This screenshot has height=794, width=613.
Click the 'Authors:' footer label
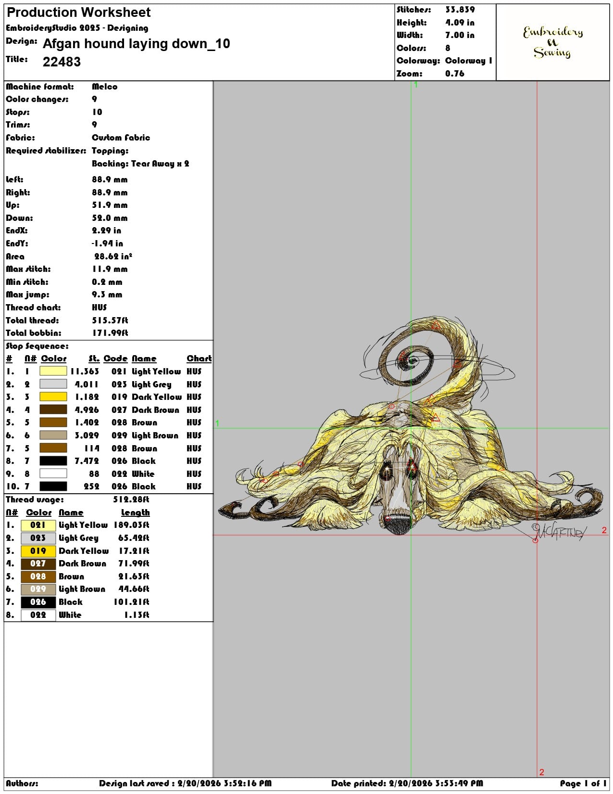coord(22,783)
